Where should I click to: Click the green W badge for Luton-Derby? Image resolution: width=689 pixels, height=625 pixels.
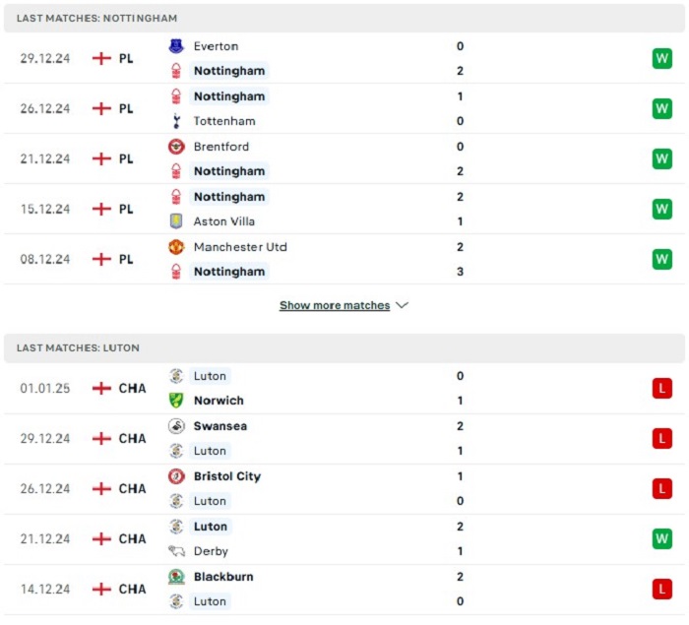(662, 538)
